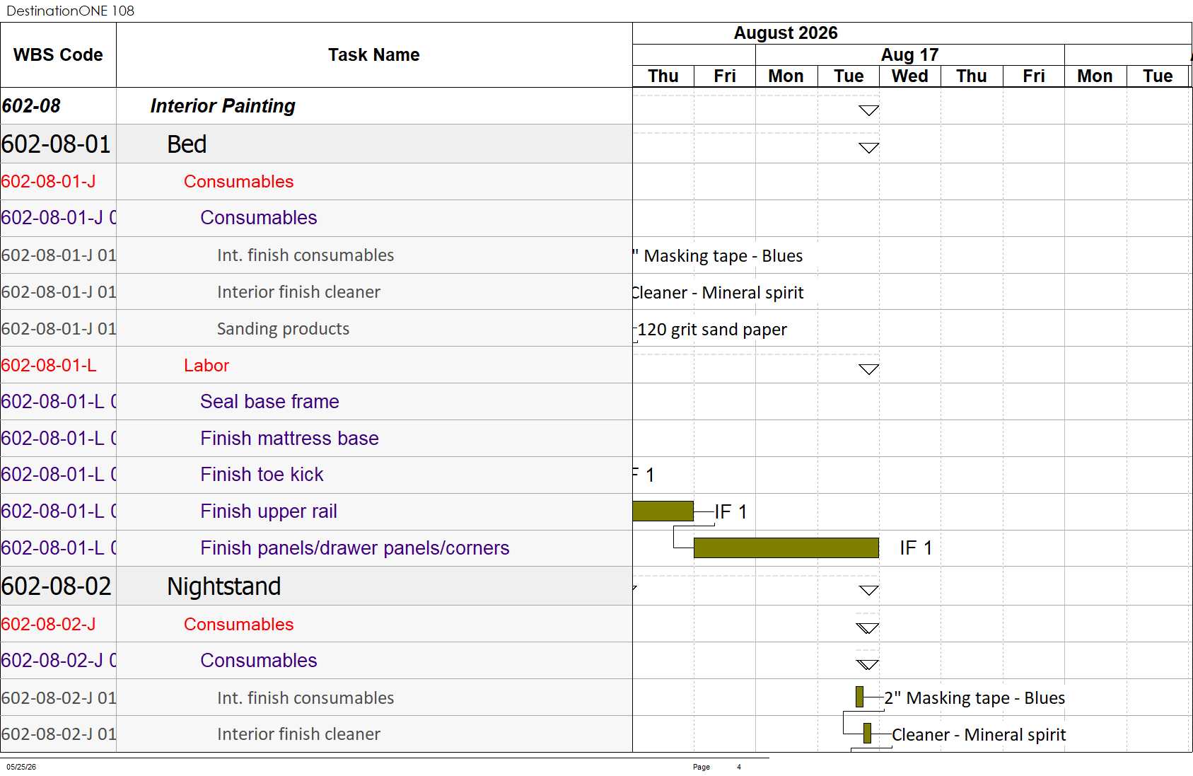Click the August 2026 month header
The width and height of the screenshot is (1193, 776).
pos(786,33)
